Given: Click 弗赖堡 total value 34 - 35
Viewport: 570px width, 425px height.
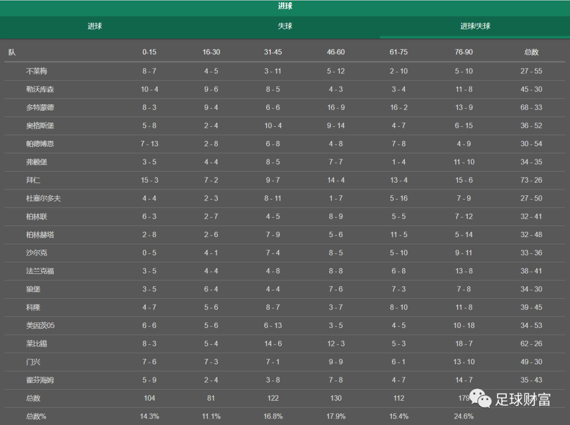Looking at the screenshot, I should tap(531, 162).
